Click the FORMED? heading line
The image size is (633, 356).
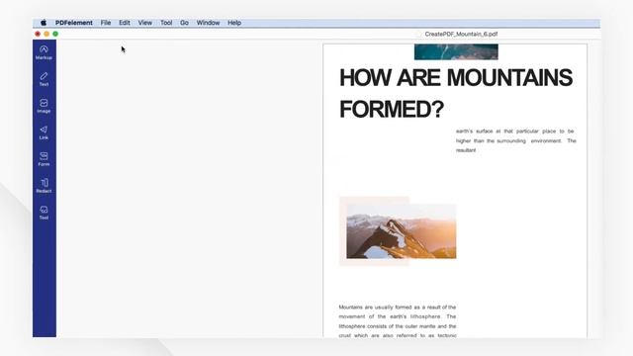point(392,110)
